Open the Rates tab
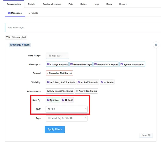The width and height of the screenshot is (161, 143). [x=83, y=4]
